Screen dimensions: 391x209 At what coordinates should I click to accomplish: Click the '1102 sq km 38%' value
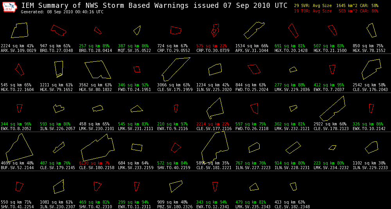pos(369,163)
